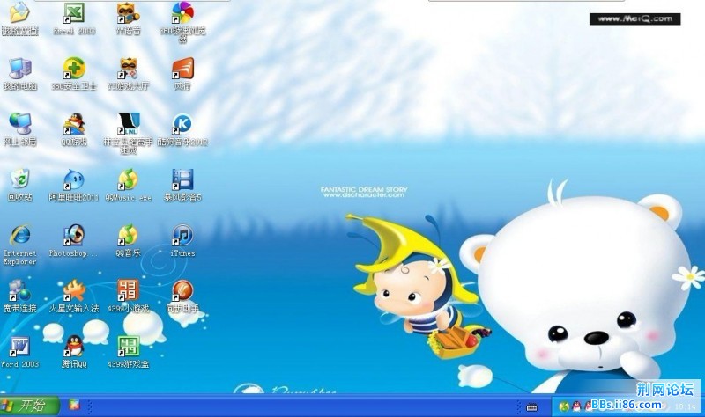Open the QQMusic.exe shortcut
705x417 pixels.
(128, 179)
